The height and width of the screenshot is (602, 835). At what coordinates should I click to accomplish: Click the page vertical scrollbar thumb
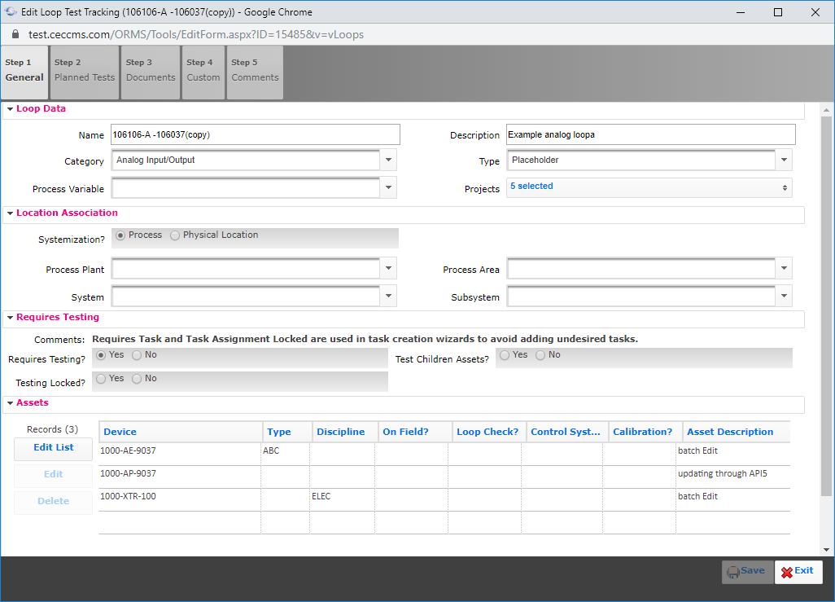826,306
